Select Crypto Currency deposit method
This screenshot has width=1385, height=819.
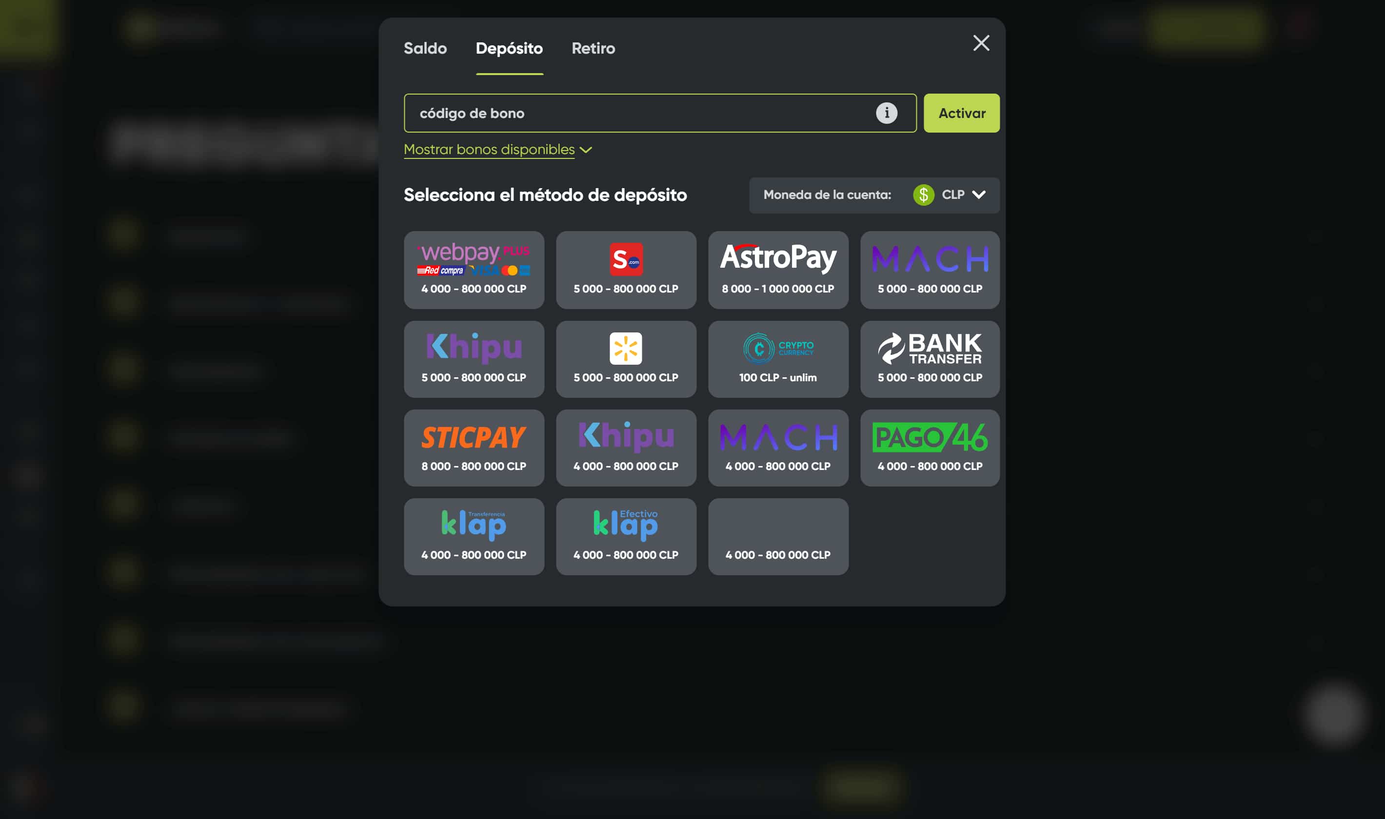pyautogui.click(x=778, y=359)
